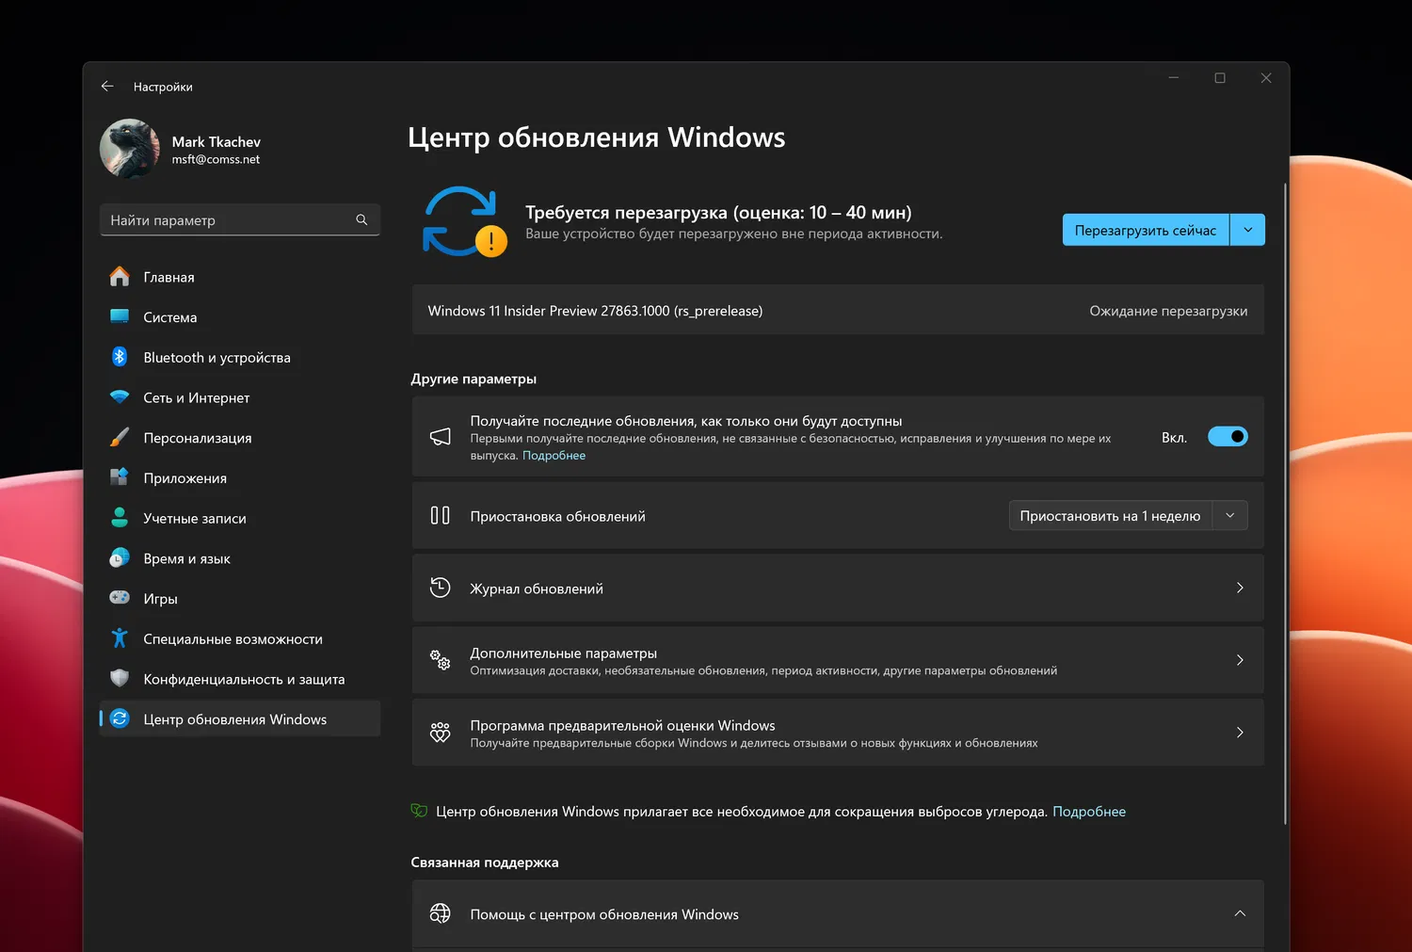
Task: Click the pause icon next to Приостановка обновлений
Action: pyautogui.click(x=441, y=515)
